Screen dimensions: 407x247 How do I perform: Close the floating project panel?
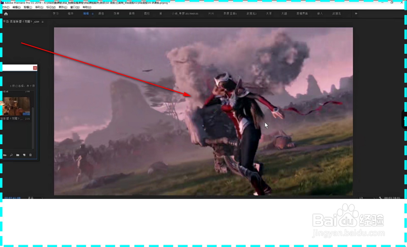coord(35,68)
